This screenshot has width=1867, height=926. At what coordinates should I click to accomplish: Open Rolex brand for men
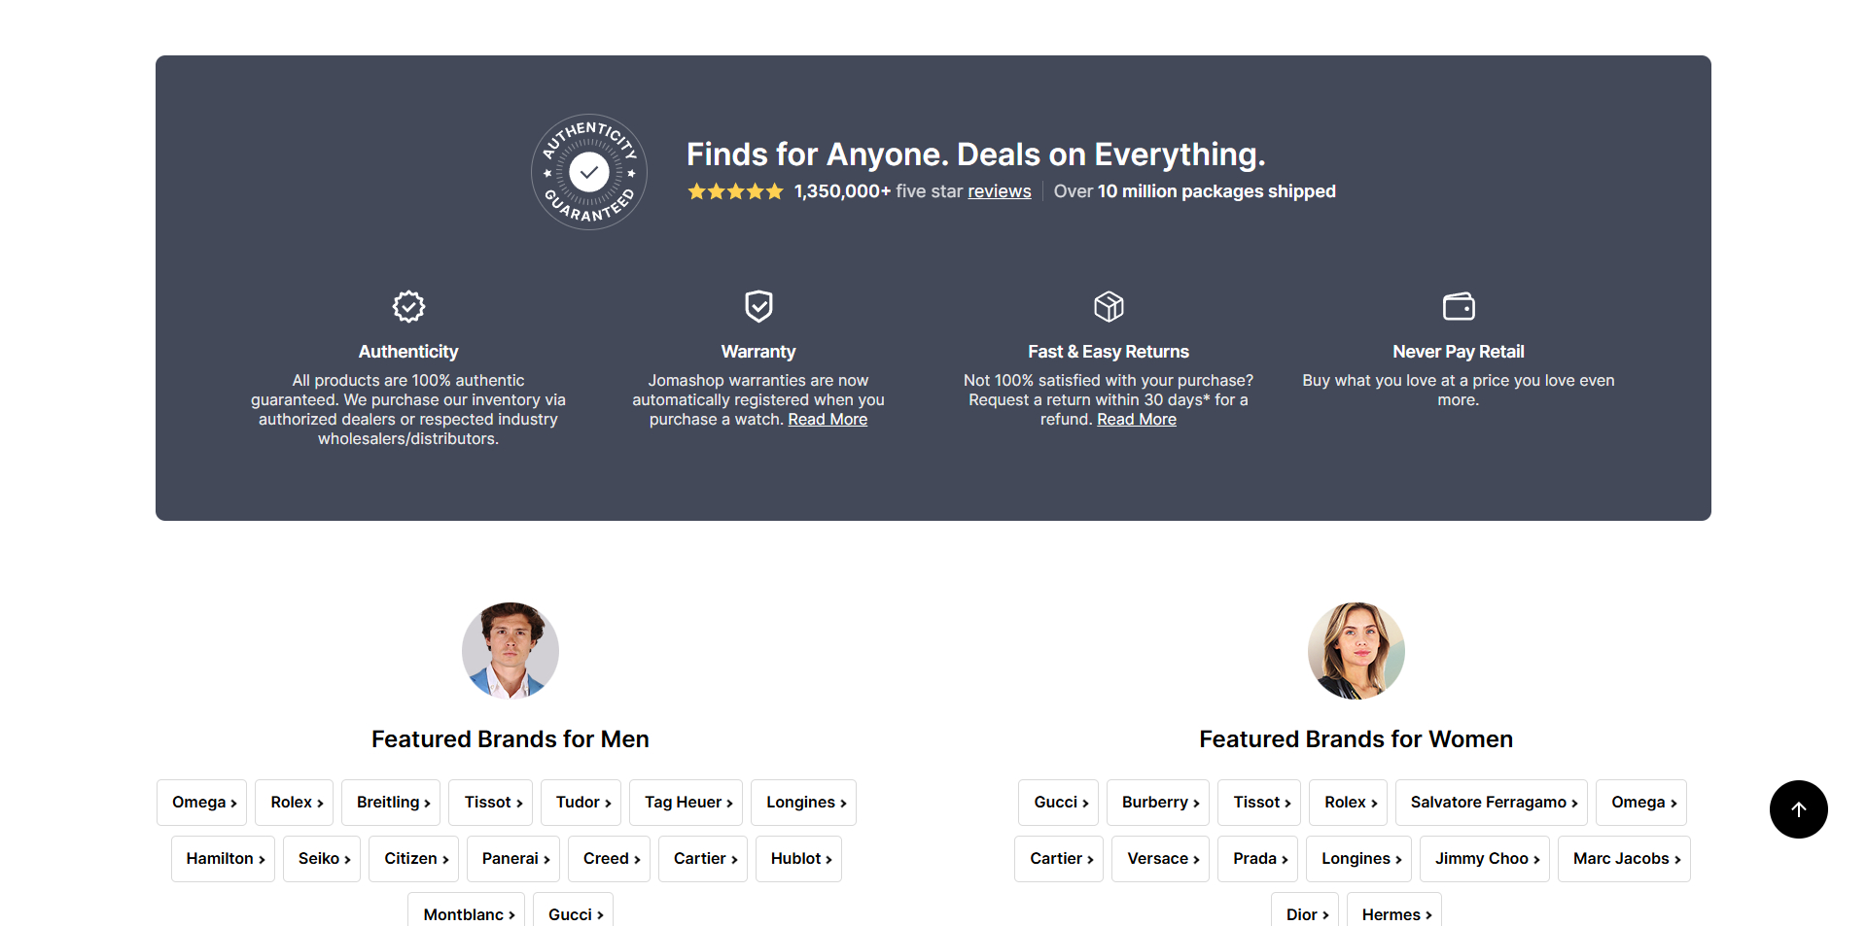[x=295, y=803]
